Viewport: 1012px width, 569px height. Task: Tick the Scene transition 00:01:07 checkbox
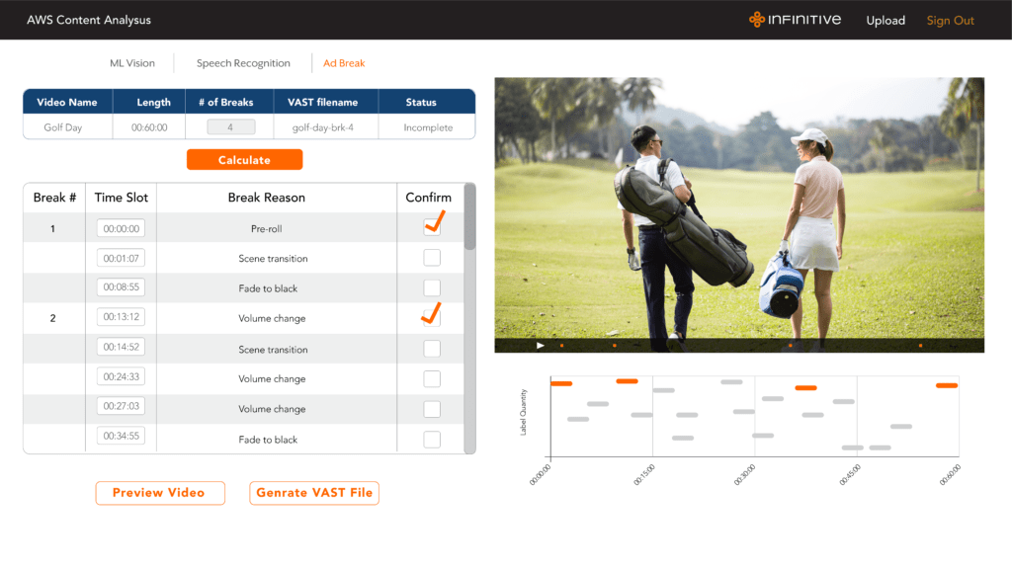coord(432,258)
